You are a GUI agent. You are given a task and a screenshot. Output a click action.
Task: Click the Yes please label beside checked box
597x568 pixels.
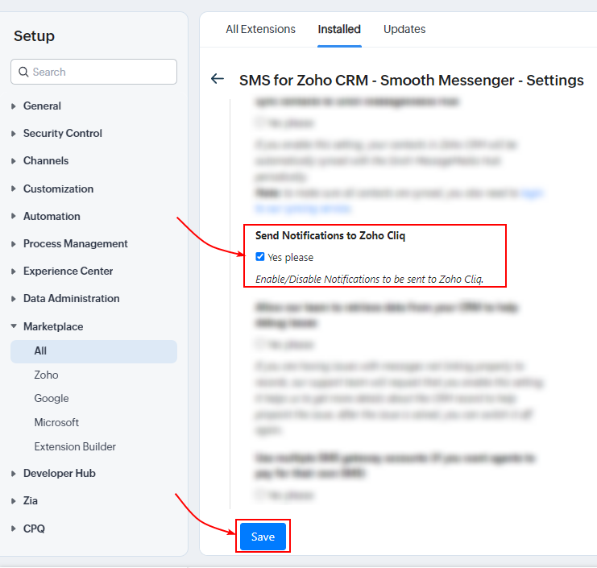[x=290, y=258]
